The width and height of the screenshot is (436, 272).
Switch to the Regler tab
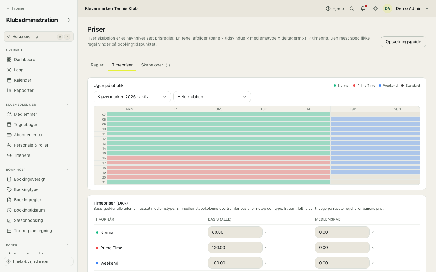(97, 65)
